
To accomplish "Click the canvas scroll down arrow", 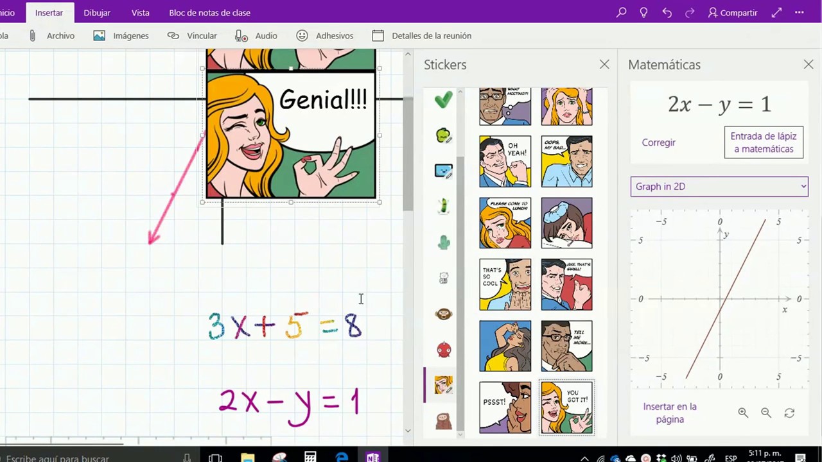I will coord(408,431).
